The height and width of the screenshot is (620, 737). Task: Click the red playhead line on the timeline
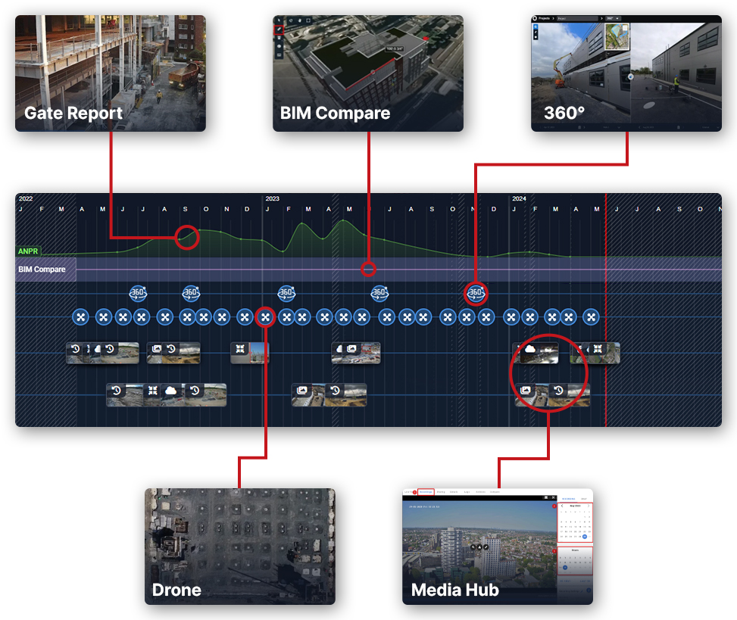(606, 303)
